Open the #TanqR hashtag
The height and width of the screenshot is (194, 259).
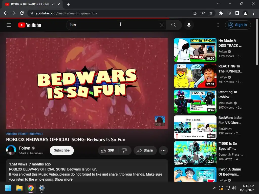tap(23, 134)
